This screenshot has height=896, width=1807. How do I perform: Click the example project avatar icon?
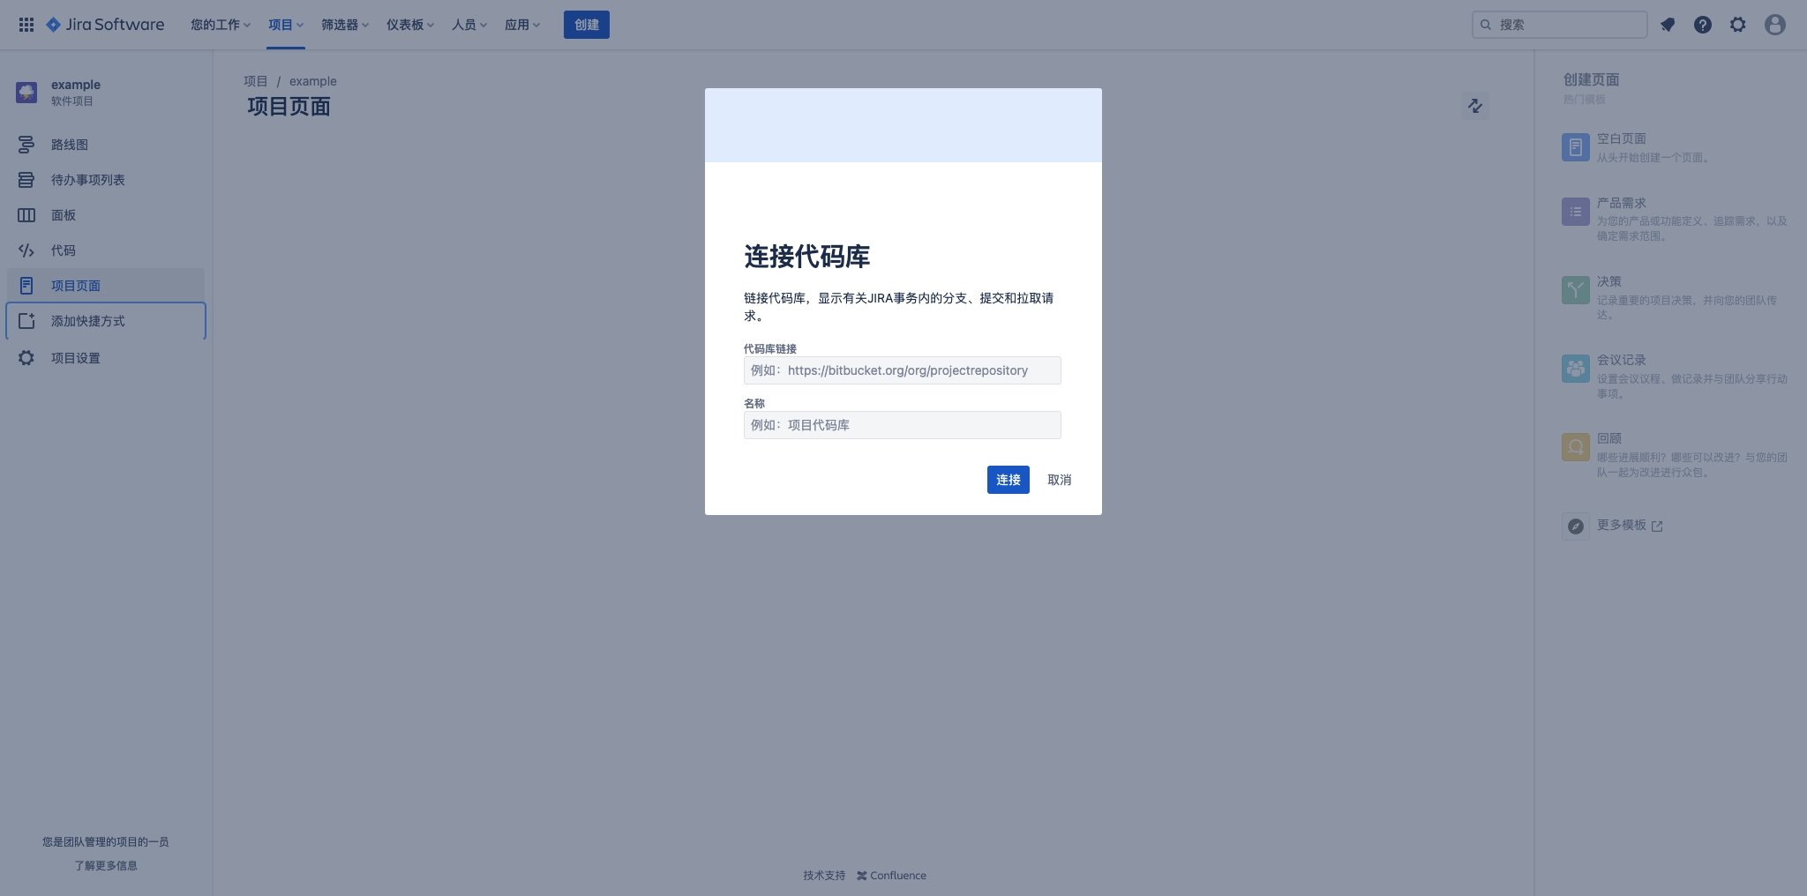[26, 92]
